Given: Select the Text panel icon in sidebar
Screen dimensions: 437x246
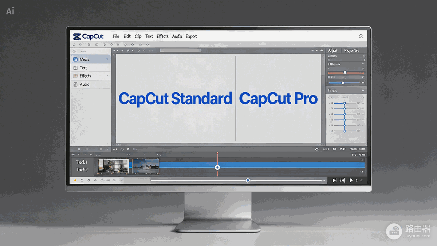Looking at the screenshot, I should [75, 68].
